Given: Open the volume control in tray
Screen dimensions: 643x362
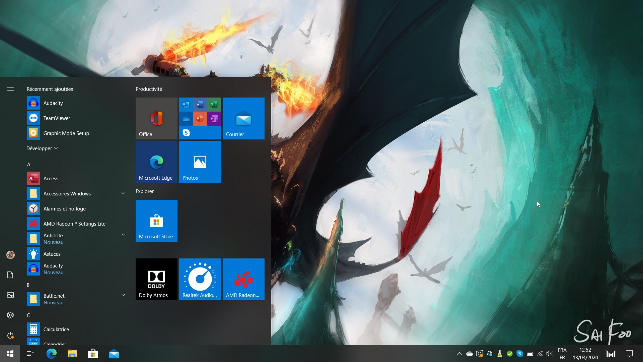Looking at the screenshot, I should coord(550,354).
